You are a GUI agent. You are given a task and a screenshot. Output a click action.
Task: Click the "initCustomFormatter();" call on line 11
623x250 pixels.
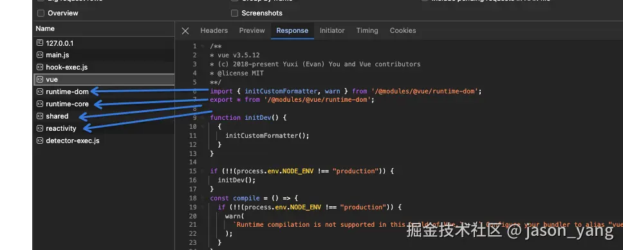267,135
